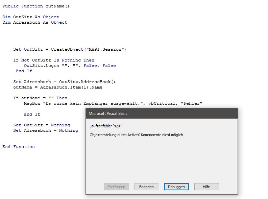Click the "Set OutSitz = Nothing" line
Image resolution: width=268 pixels, height=199 pixels.
click(42, 125)
